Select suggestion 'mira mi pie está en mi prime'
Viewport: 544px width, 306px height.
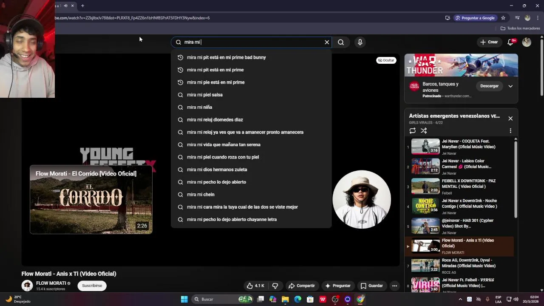pyautogui.click(x=251, y=82)
